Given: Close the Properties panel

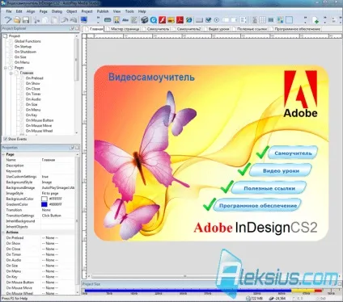Looking at the screenshot, I should tap(77, 148).
